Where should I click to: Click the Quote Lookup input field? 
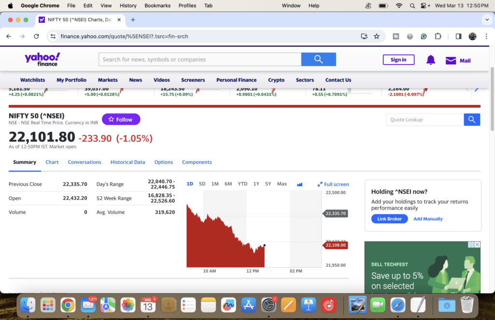pos(425,119)
